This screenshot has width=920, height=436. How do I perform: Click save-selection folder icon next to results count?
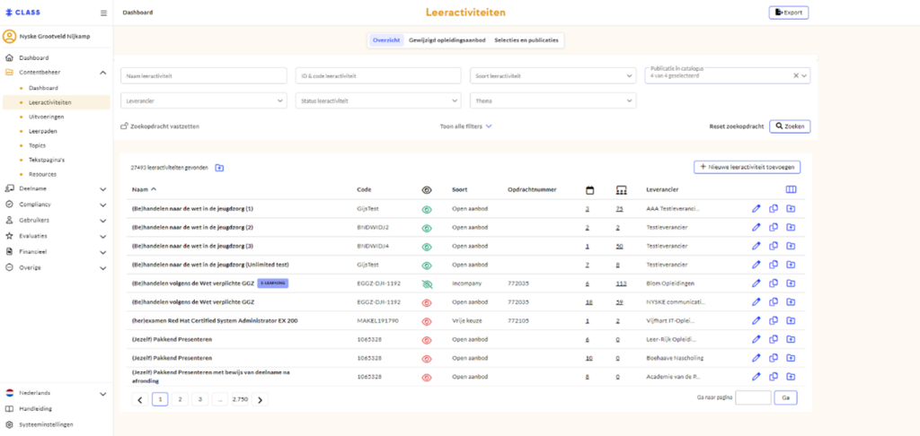(x=219, y=168)
